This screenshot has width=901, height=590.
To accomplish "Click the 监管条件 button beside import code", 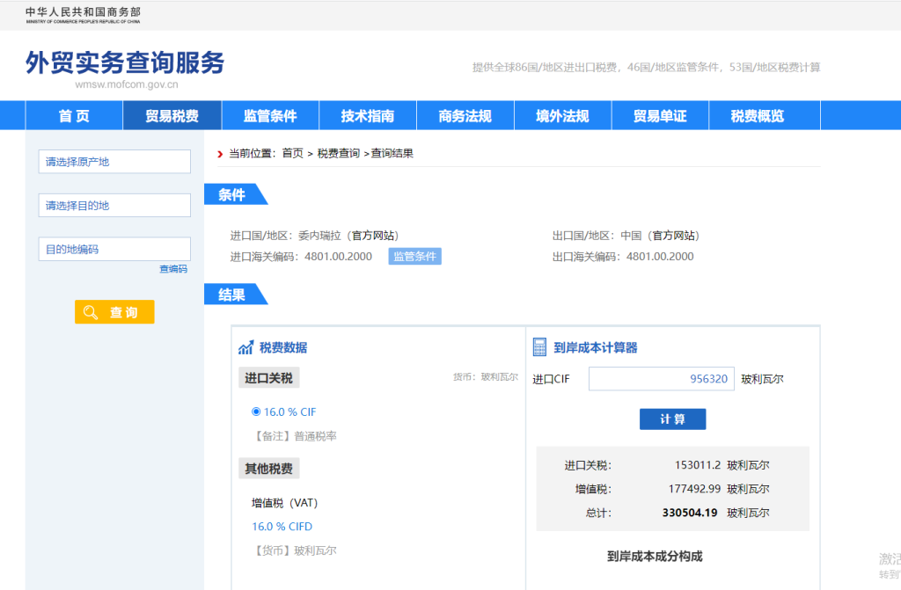I will point(415,256).
